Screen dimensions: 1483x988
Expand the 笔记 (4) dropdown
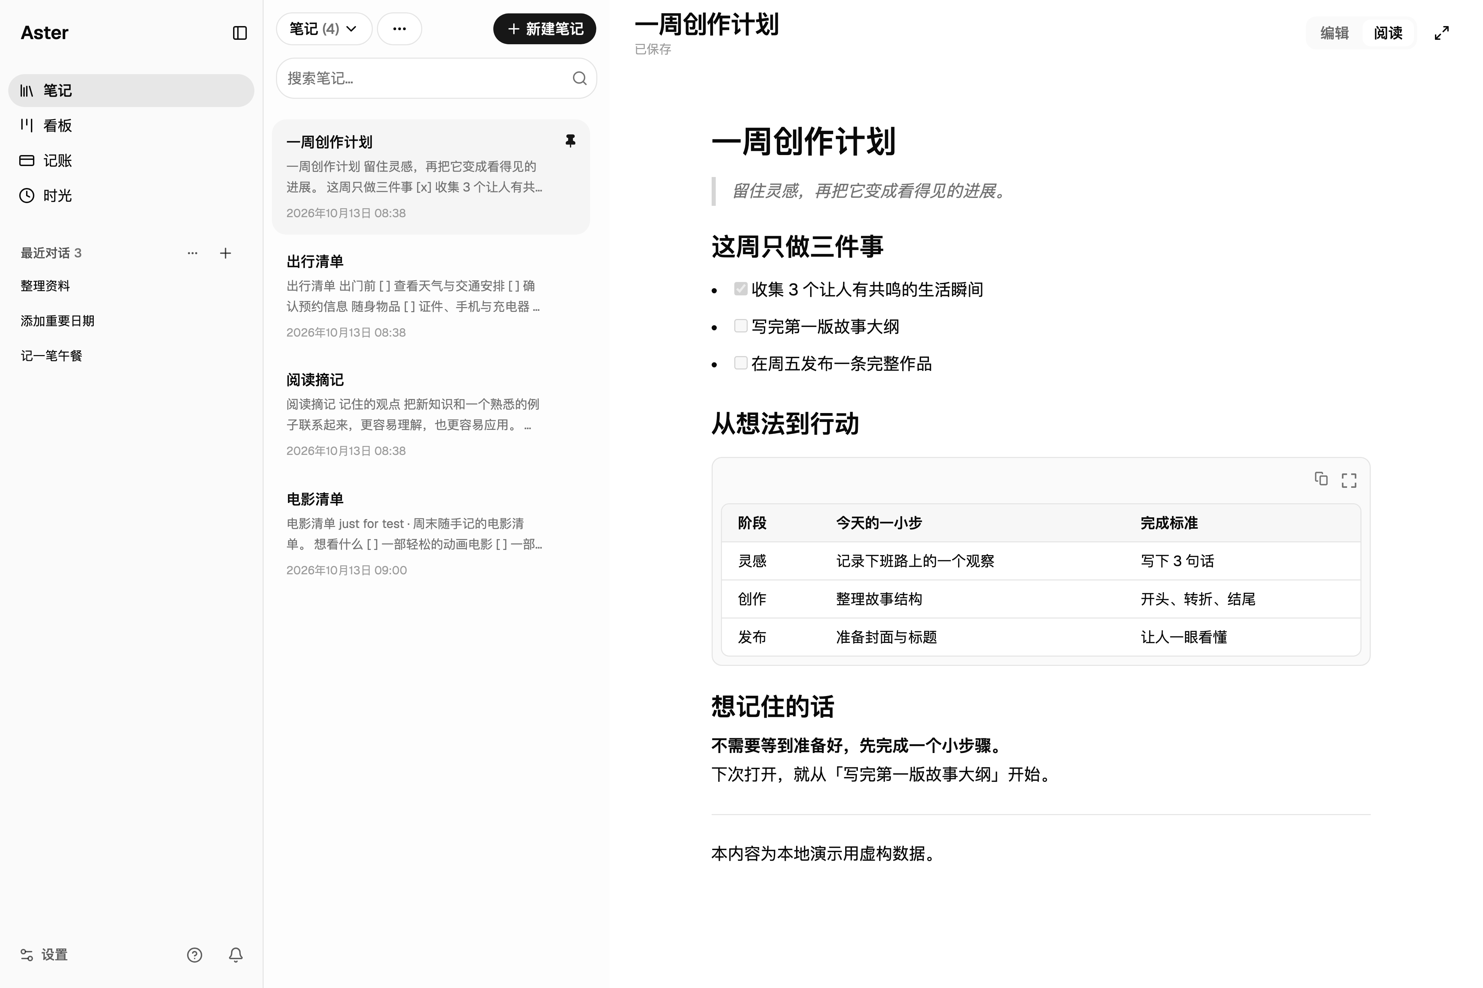(324, 29)
